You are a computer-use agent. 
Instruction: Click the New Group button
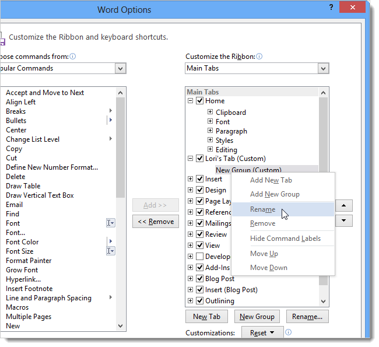(x=257, y=317)
